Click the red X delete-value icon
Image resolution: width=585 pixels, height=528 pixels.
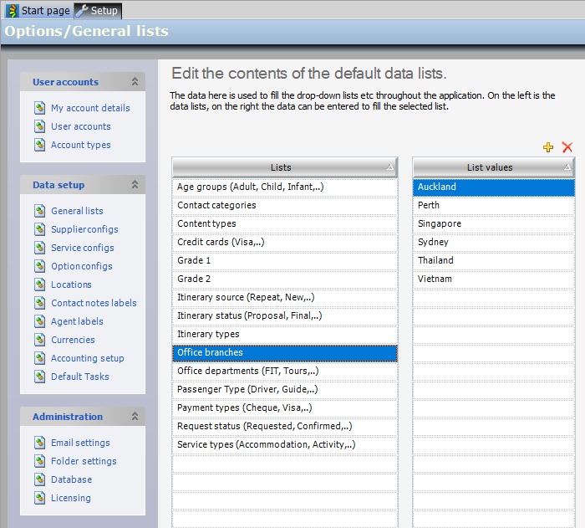pos(567,147)
